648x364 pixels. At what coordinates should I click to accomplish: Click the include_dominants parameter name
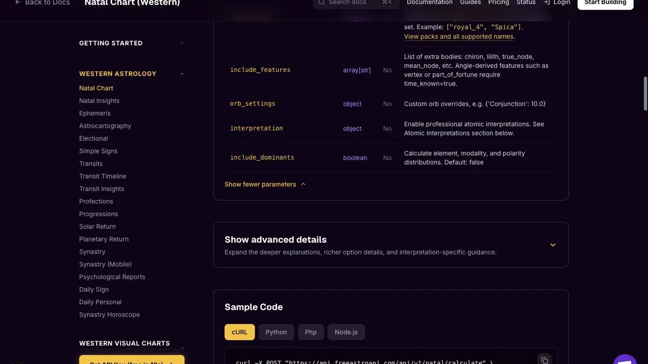pos(262,157)
